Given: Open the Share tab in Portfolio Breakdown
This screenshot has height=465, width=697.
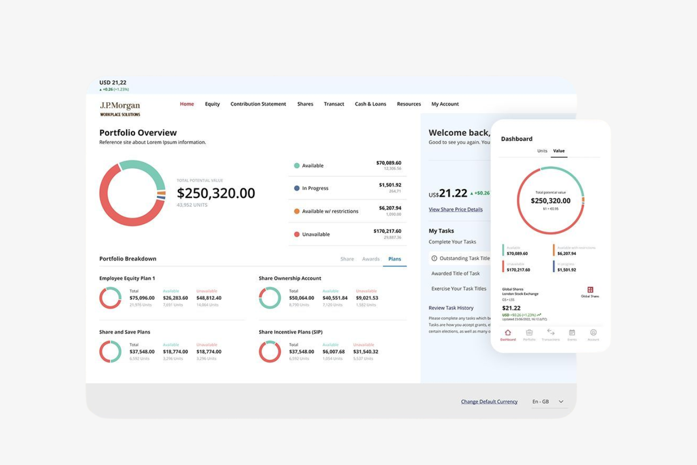Looking at the screenshot, I should (347, 259).
